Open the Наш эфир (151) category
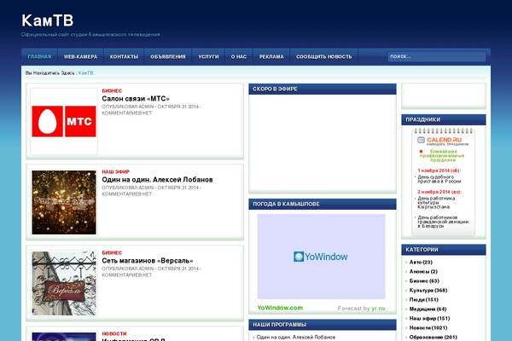Image resolution: width=512 pixels, height=341 pixels. pos(429,319)
